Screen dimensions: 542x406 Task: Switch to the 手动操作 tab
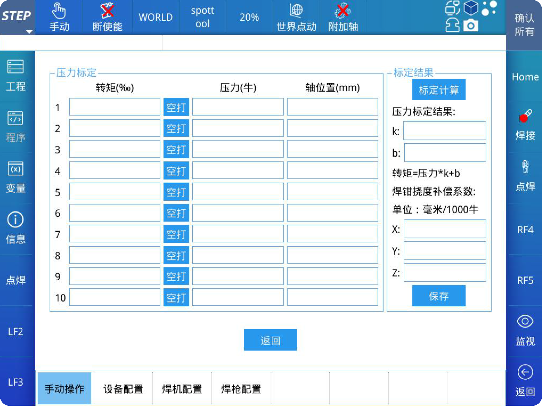pyautogui.click(x=65, y=389)
